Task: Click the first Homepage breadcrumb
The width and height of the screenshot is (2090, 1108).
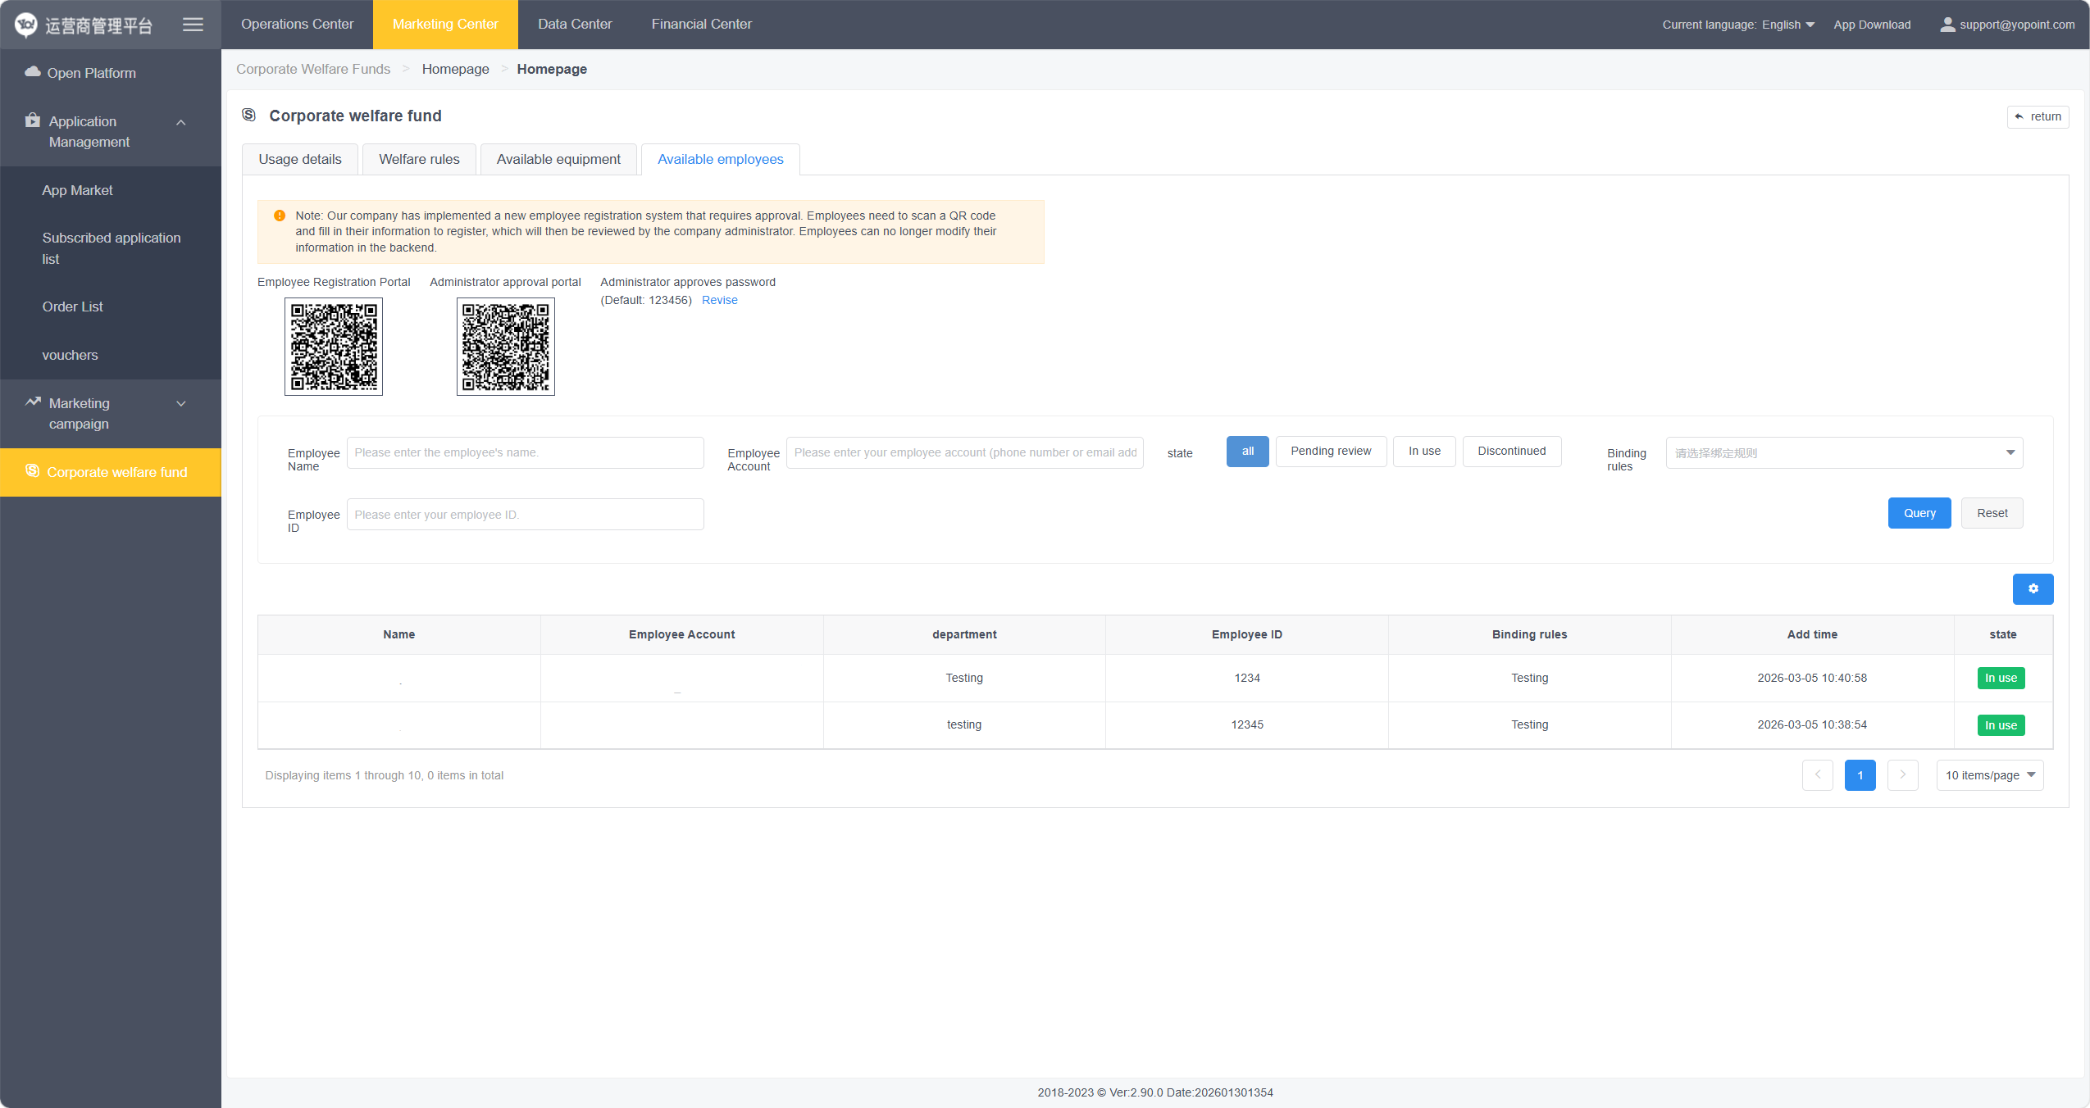Action: 455,69
